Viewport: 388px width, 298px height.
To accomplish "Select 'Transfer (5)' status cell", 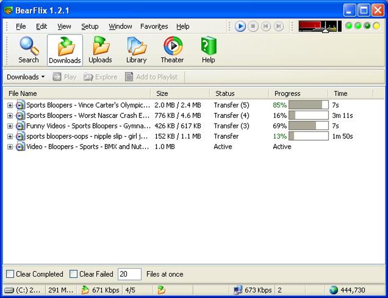I will coord(231,105).
